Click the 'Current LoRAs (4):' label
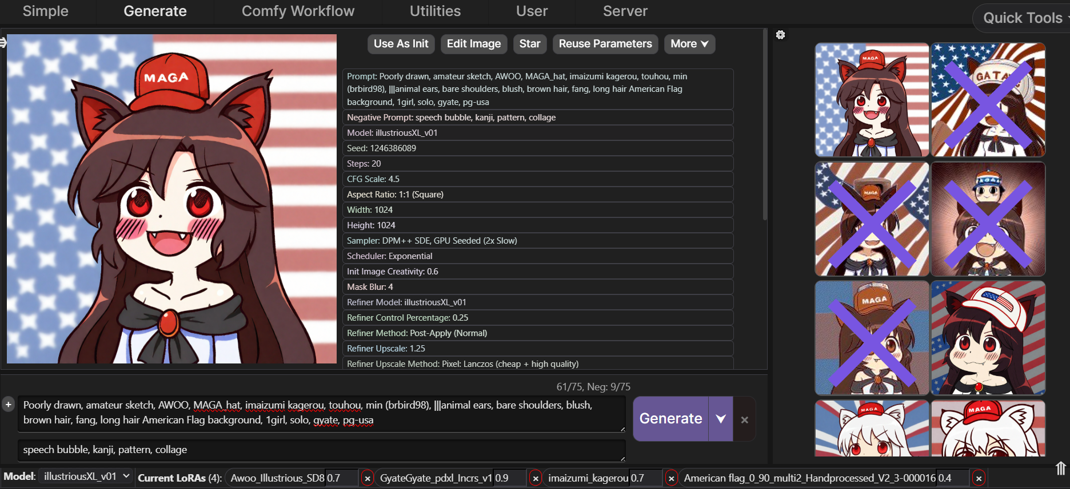The width and height of the screenshot is (1070, 489). [180, 478]
